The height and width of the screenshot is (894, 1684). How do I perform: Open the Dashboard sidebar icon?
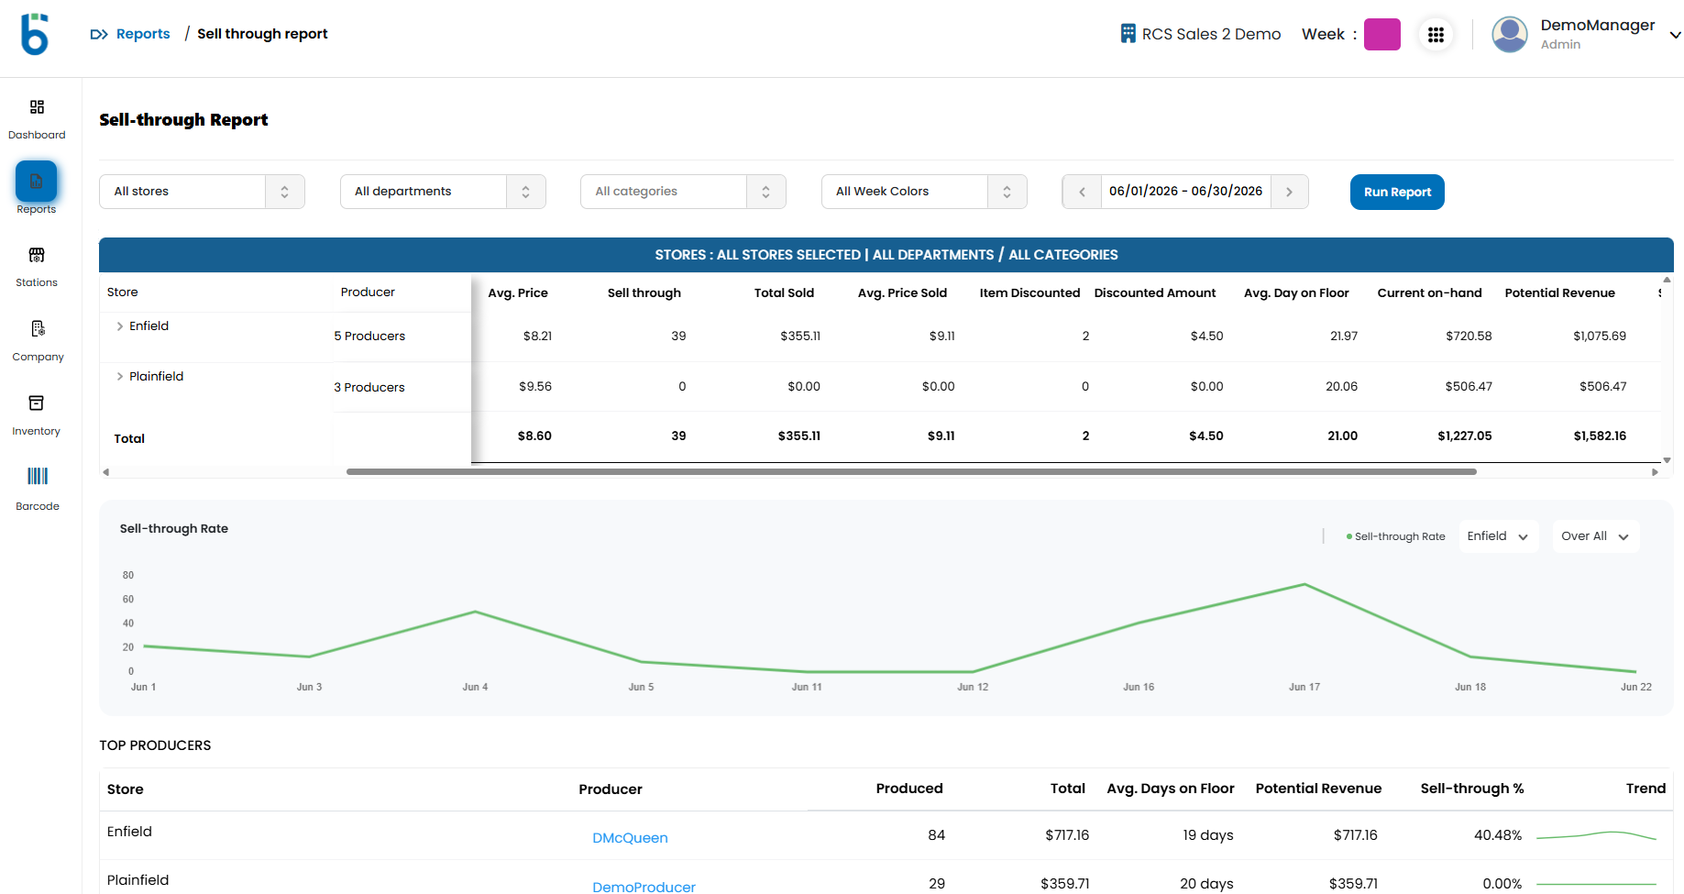37,107
